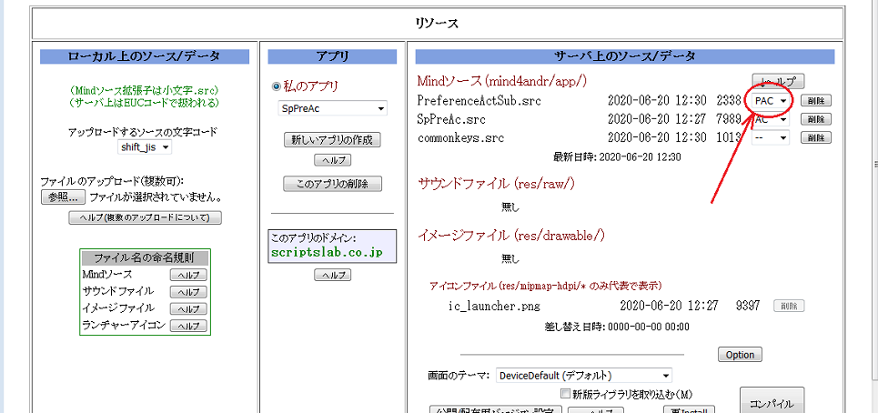
Task: Toggle the 新版ライブラリを取り込む checkbox
Action: pos(567,394)
